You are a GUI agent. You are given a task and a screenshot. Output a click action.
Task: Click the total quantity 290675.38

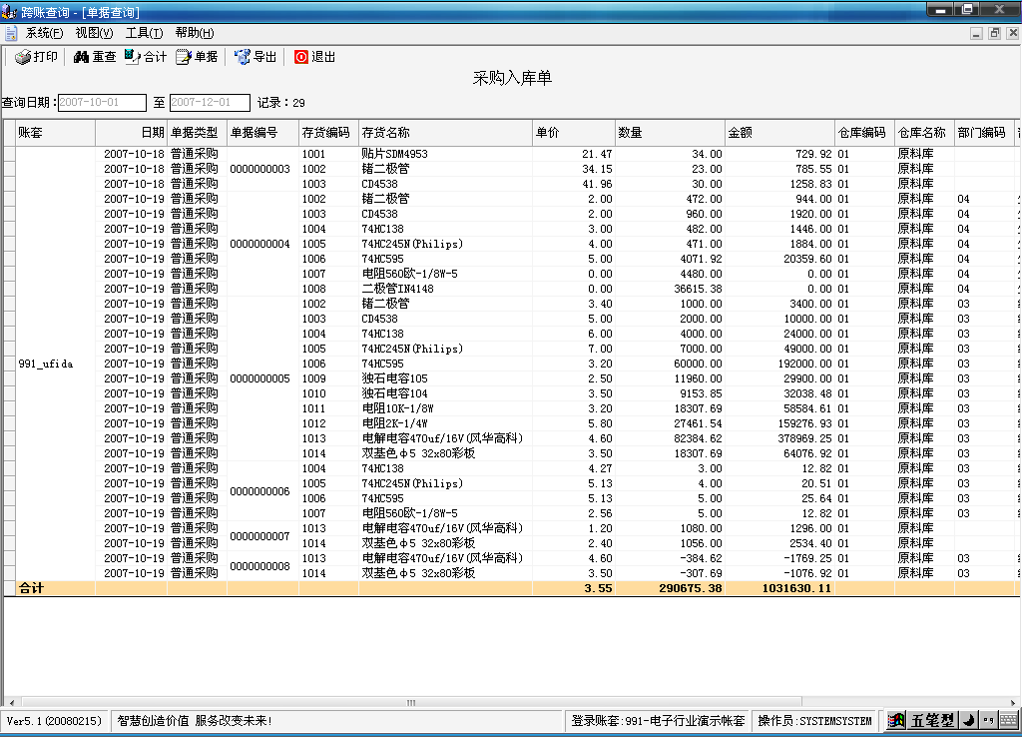pyautogui.click(x=670, y=588)
